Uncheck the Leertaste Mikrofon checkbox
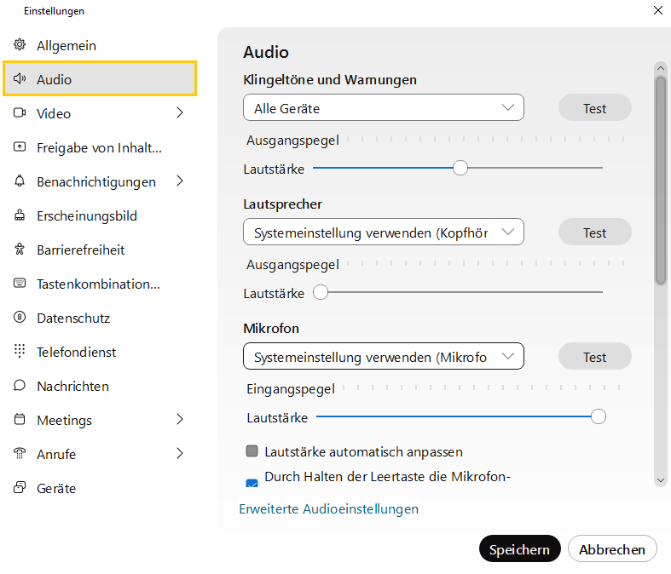The width and height of the screenshot is (671, 574). click(x=252, y=484)
